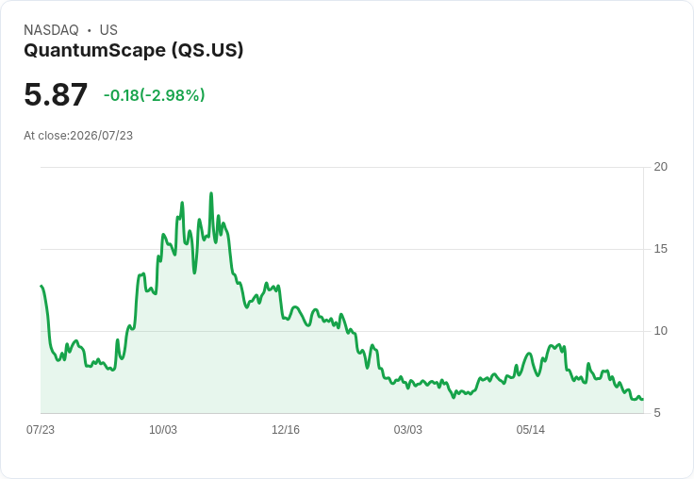Click the separator dot between NASDAQ and US
This screenshot has width=694, height=479.
click(90, 30)
